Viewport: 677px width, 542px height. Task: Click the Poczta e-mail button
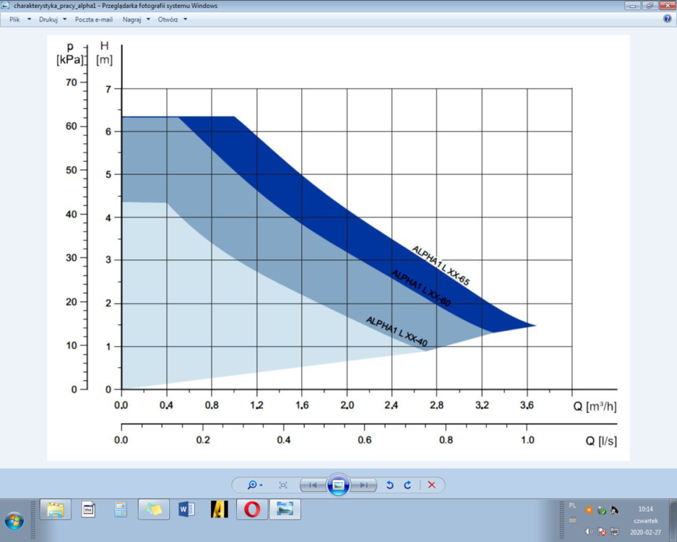(93, 20)
